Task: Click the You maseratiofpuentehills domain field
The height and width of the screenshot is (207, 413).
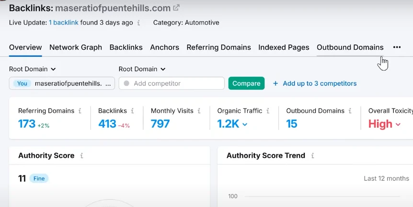Action: pos(62,83)
